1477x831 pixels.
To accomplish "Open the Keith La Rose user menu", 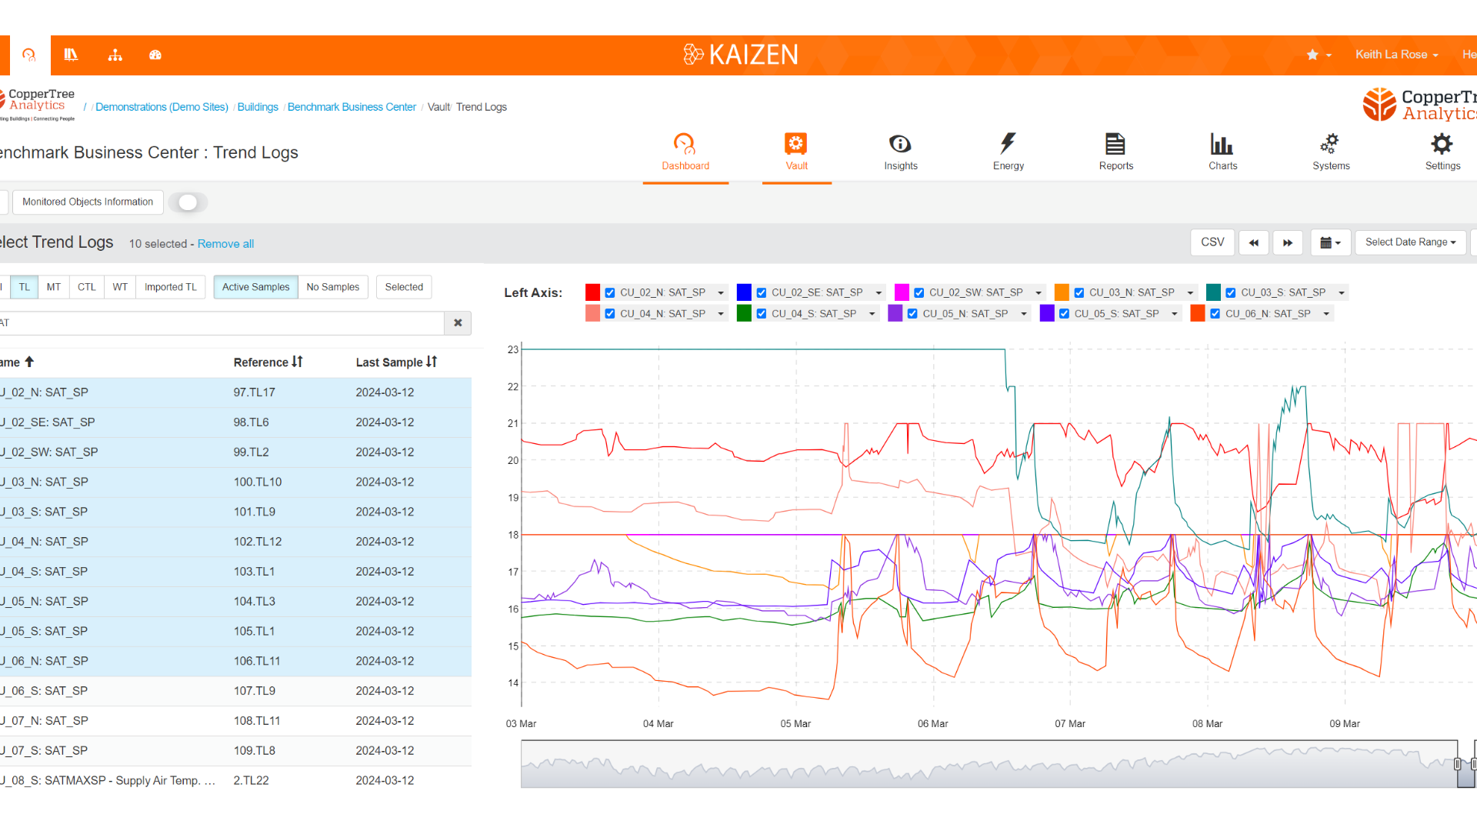I will tap(1396, 55).
